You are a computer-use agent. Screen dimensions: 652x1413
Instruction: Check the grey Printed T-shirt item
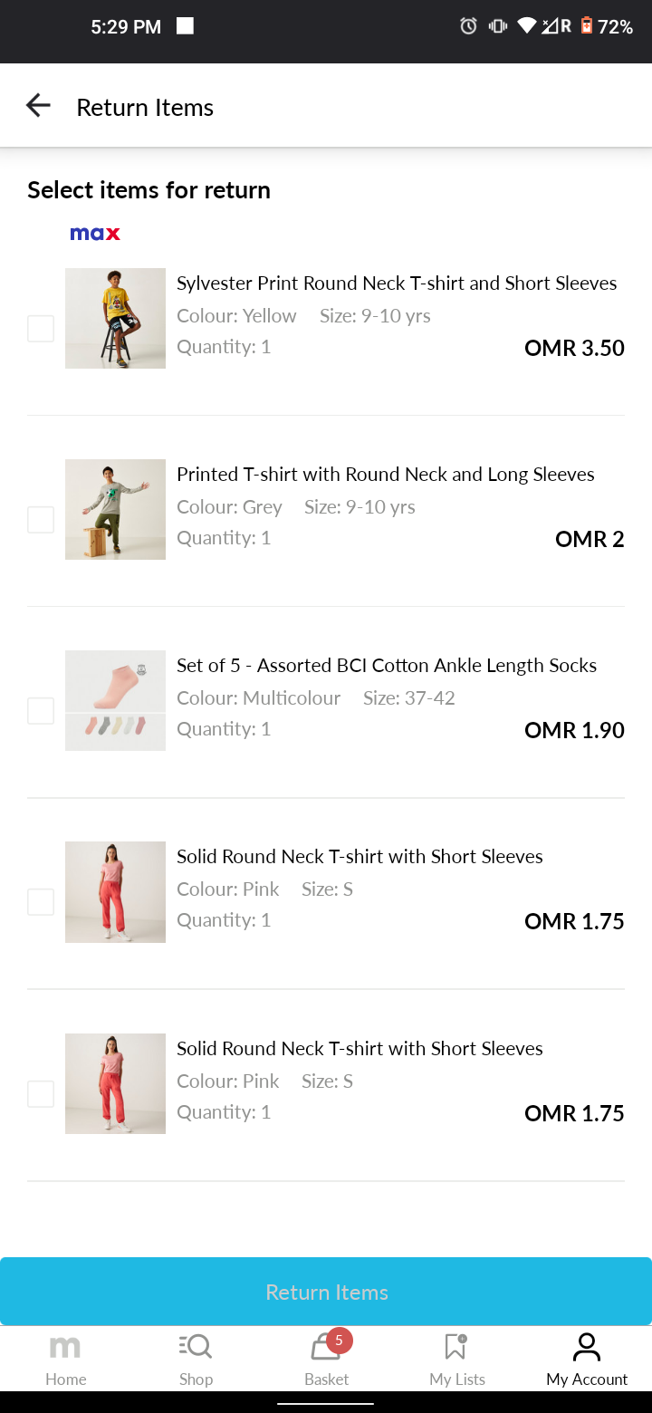coord(41,520)
